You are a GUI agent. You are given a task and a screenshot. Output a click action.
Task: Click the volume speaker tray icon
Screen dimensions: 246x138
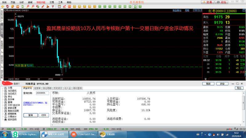(218, 135)
